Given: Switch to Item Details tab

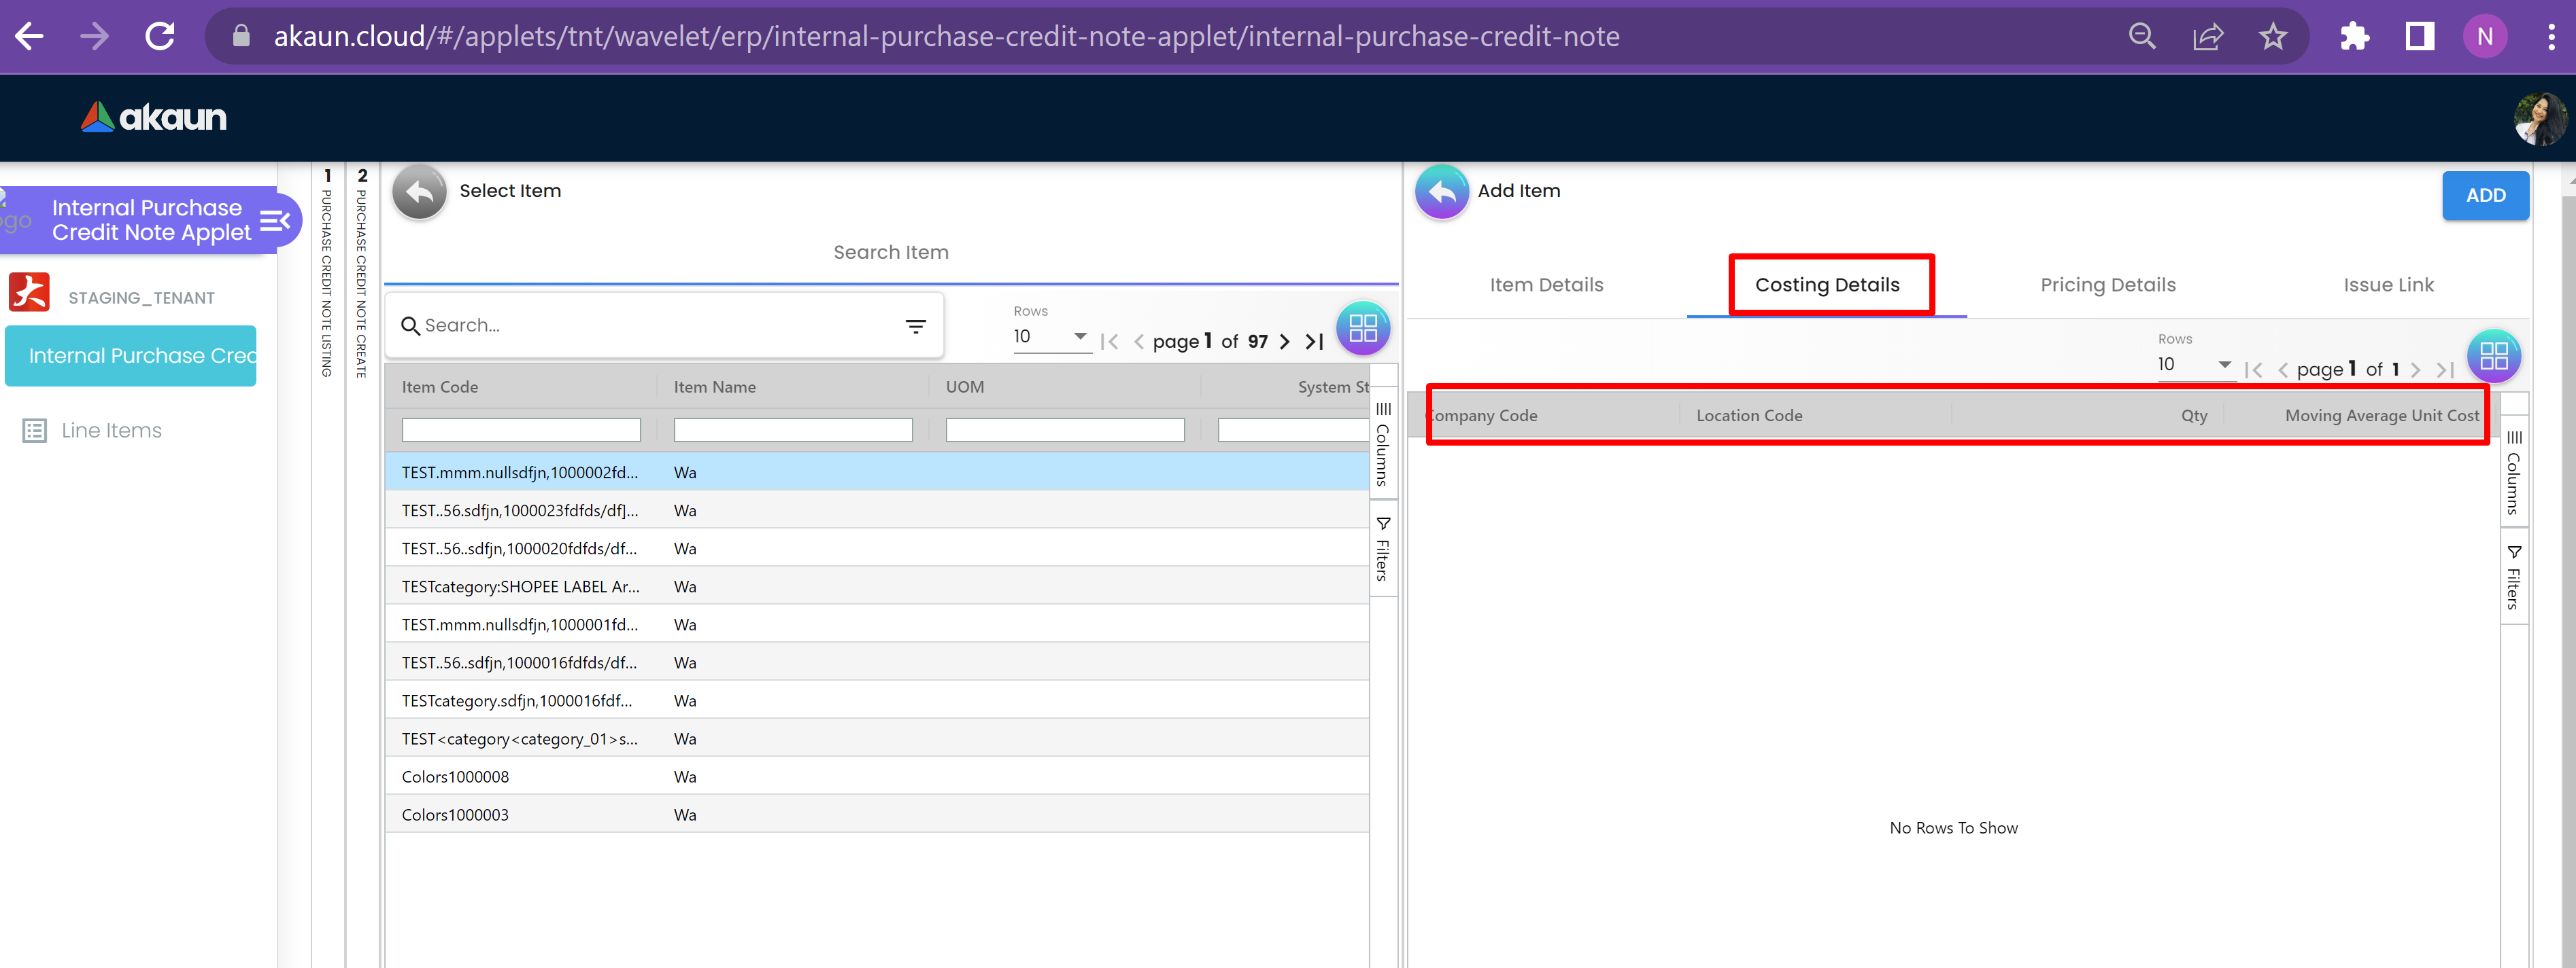Looking at the screenshot, I should tap(1546, 285).
